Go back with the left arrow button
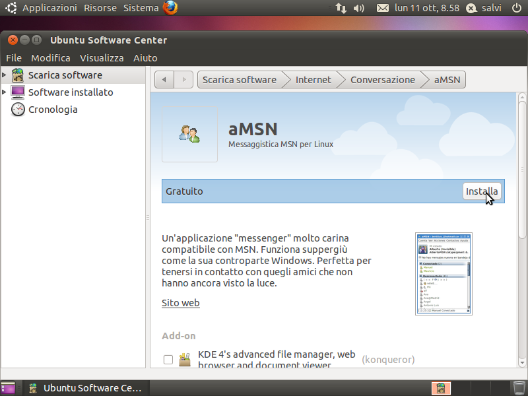The image size is (528, 396). click(164, 80)
